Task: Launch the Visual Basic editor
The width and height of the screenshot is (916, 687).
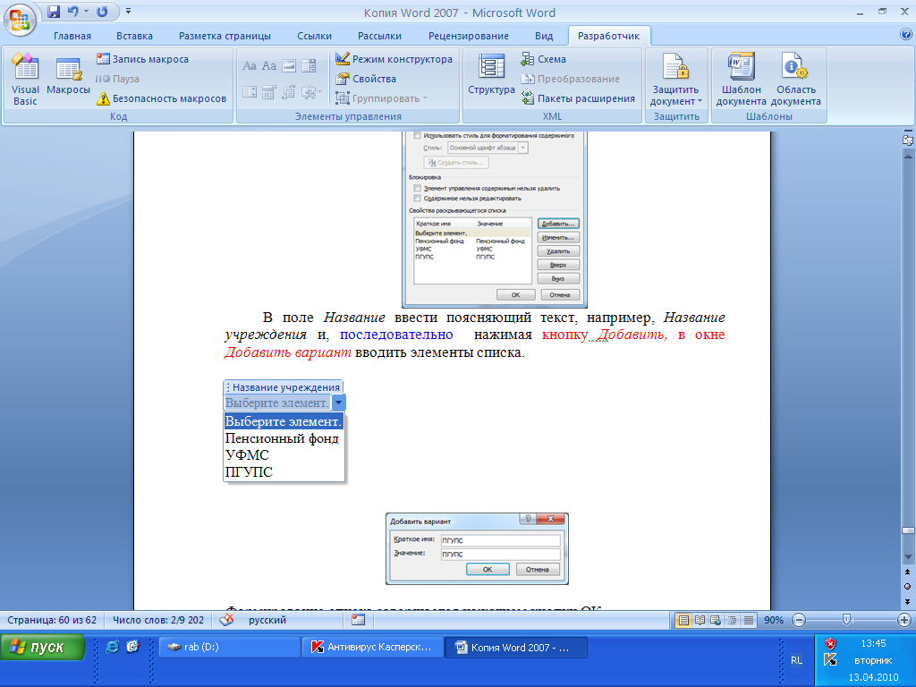Action: point(25,79)
